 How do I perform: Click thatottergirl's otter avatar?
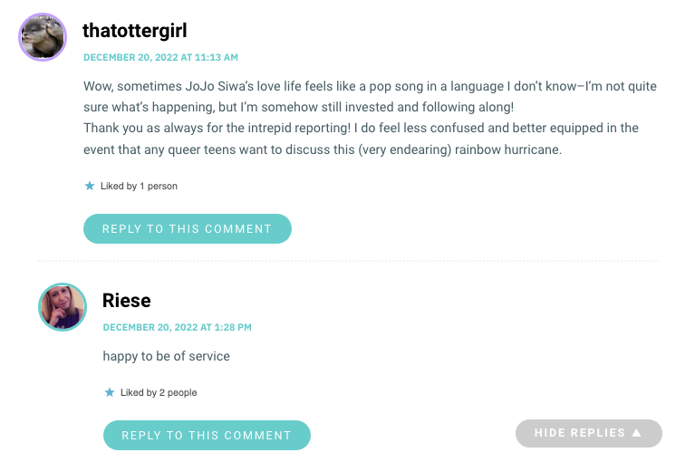click(x=43, y=37)
